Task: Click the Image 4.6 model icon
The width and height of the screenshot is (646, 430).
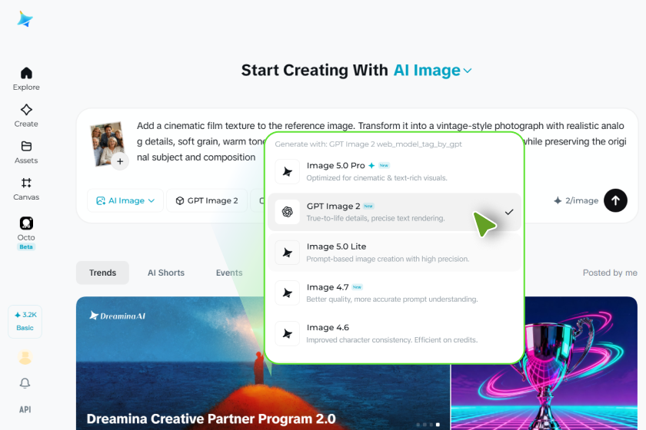Action: tap(287, 333)
